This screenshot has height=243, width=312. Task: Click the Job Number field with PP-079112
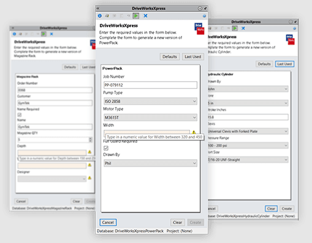pos(150,85)
